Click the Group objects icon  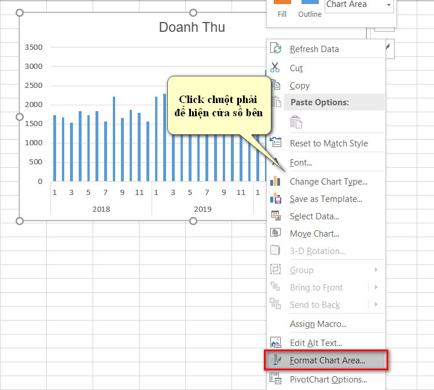(x=275, y=268)
